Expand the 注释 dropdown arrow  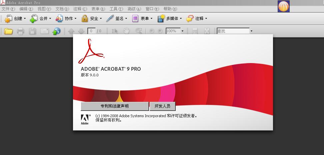[206, 19]
